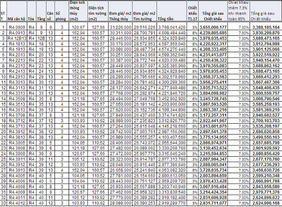282x207 pixels.
Task: Click total amount cell 2,890,613,050
Action: tap(172, 175)
